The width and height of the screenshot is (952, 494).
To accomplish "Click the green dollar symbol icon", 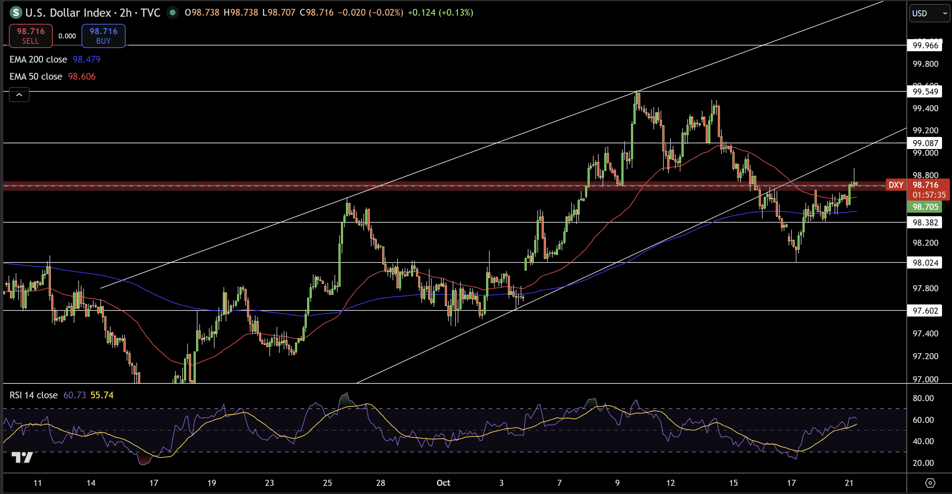I will pyautogui.click(x=16, y=12).
